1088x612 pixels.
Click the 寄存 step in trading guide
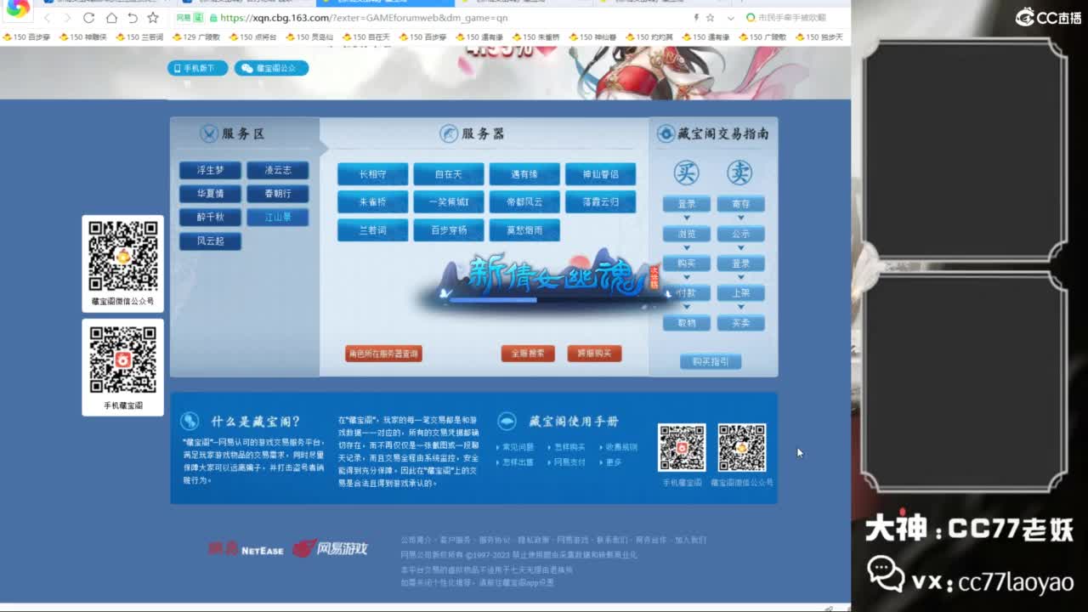coord(741,204)
